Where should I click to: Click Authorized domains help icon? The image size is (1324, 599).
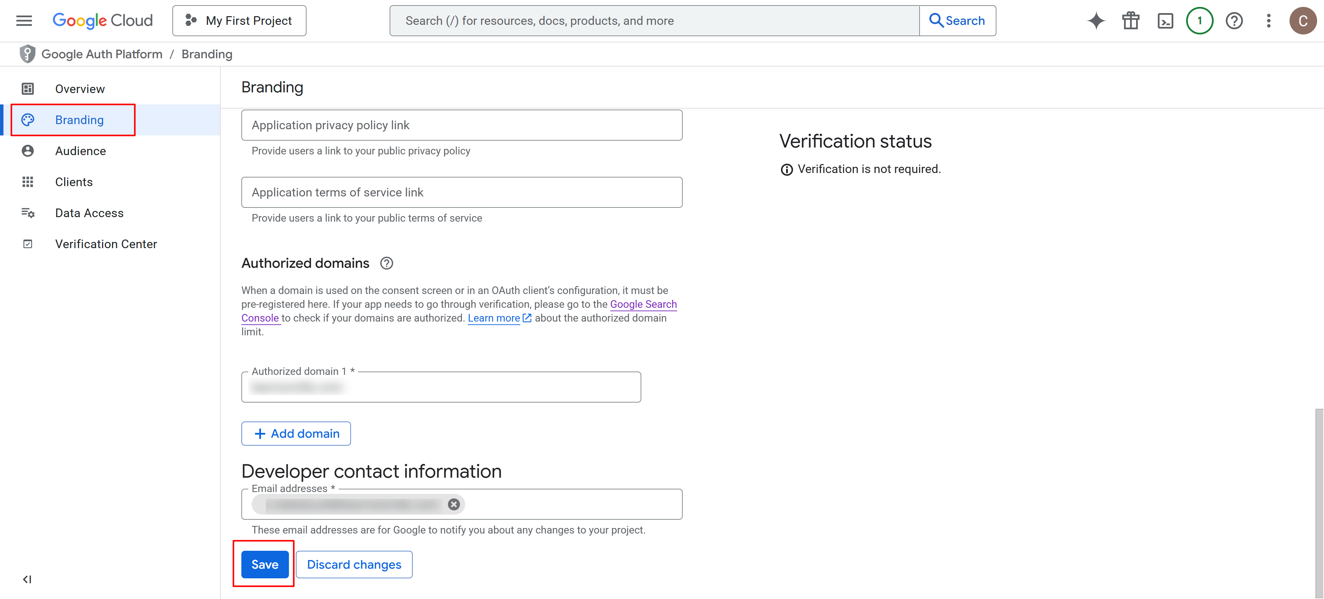[x=387, y=263]
